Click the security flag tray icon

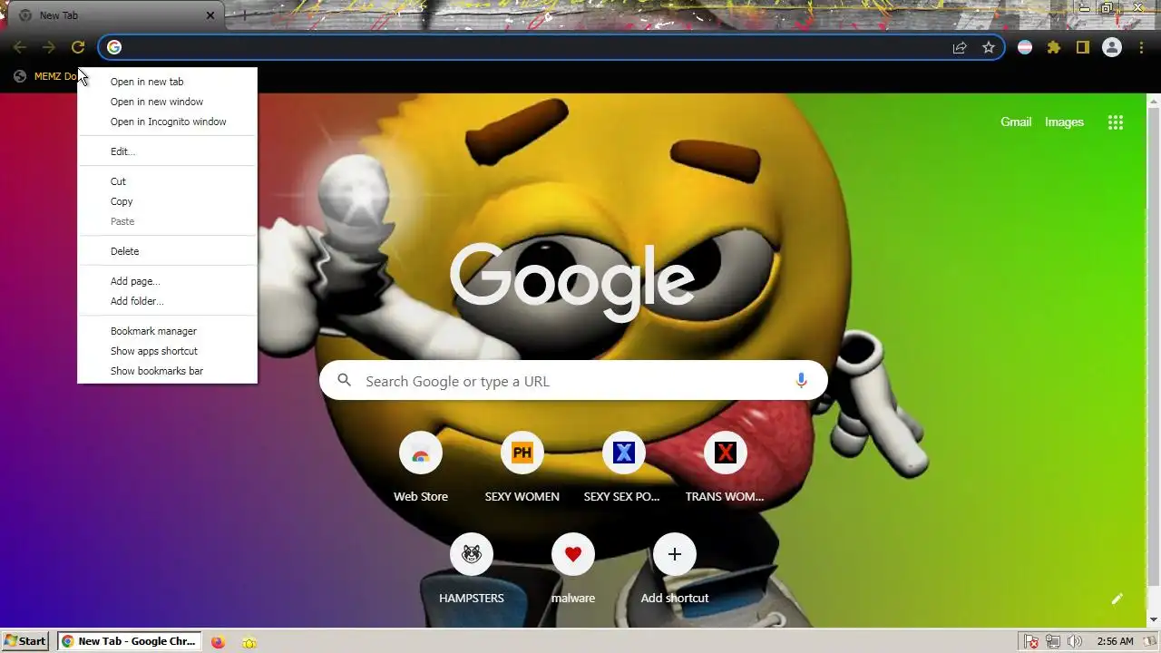pyautogui.click(x=1031, y=641)
